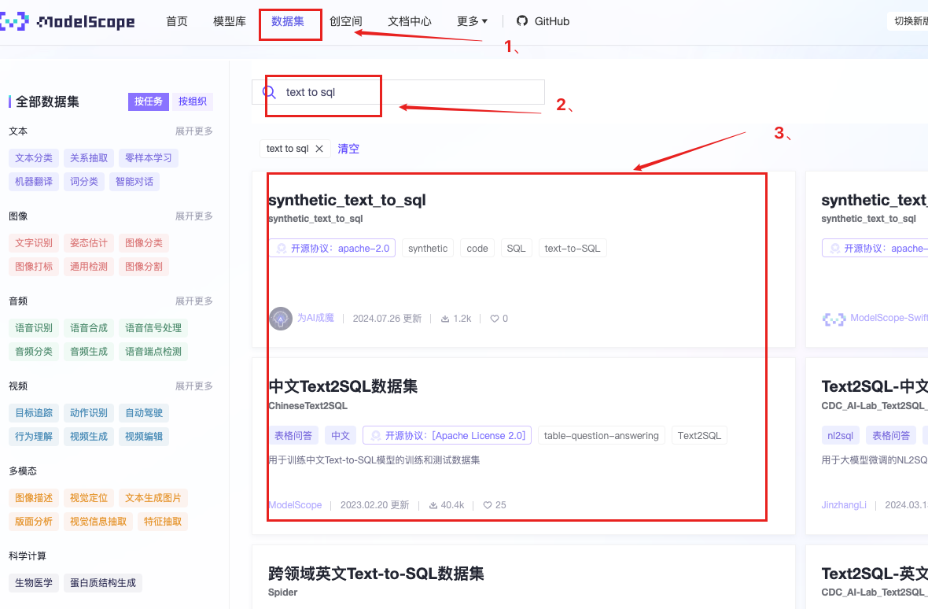Screen dimensions: 928x609
Task: Expand more options in 图像 section
Action: click(193, 216)
